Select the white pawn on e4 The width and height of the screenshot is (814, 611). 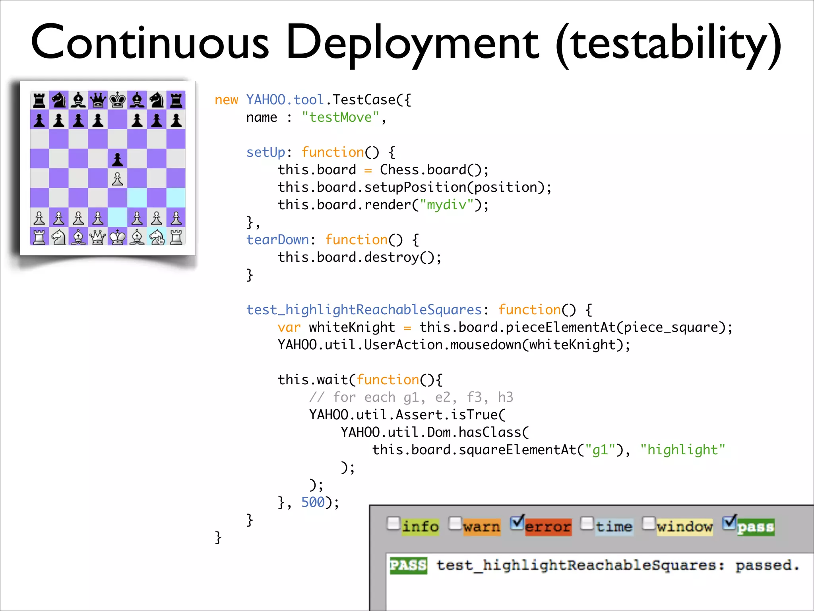pos(118,179)
